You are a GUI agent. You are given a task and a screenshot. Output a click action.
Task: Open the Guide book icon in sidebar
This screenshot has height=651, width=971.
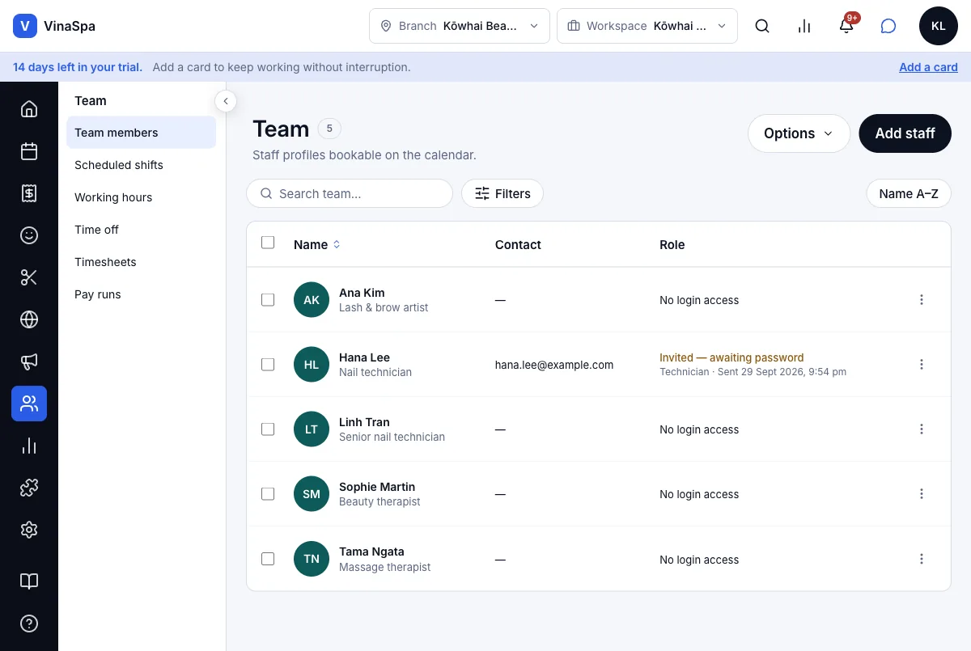29,581
